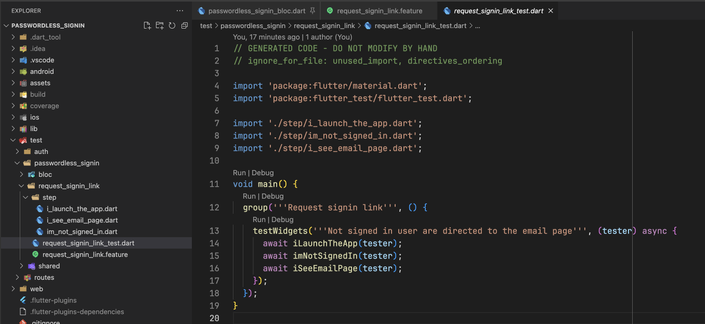The height and width of the screenshot is (324, 705).
Task: Click the .idea folder icon
Action: [x=23, y=48]
